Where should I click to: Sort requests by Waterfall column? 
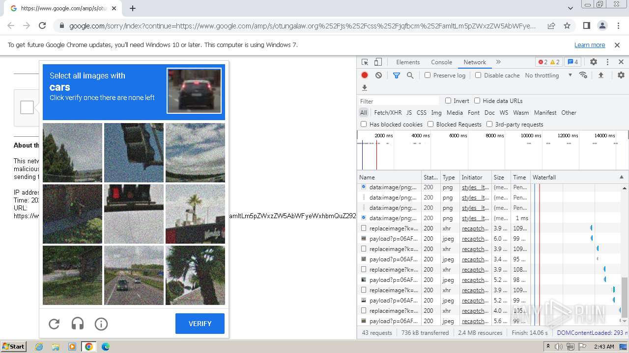pyautogui.click(x=579, y=177)
